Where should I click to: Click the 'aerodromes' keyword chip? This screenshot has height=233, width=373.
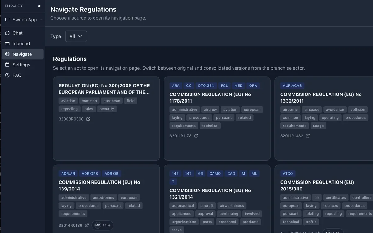pos(104,198)
